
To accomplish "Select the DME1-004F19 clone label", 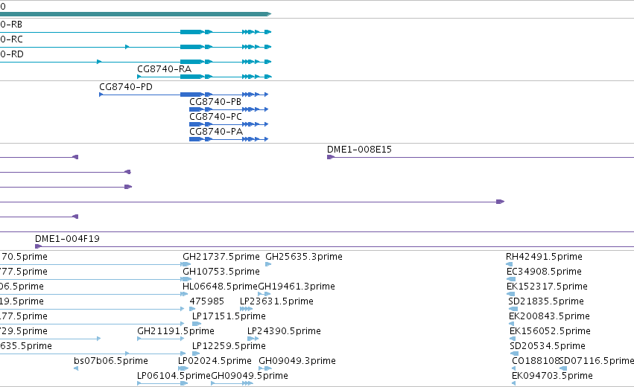I will point(67,239).
